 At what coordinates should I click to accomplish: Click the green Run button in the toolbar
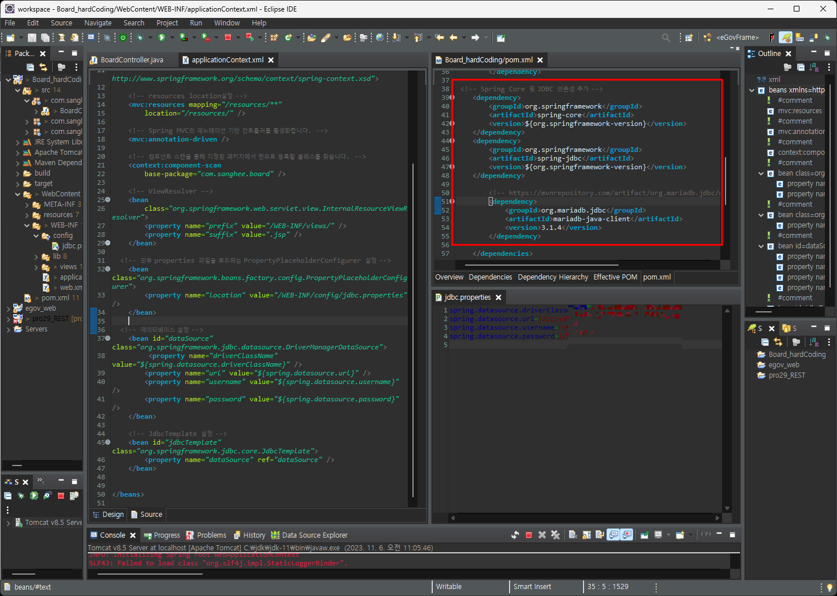point(162,38)
